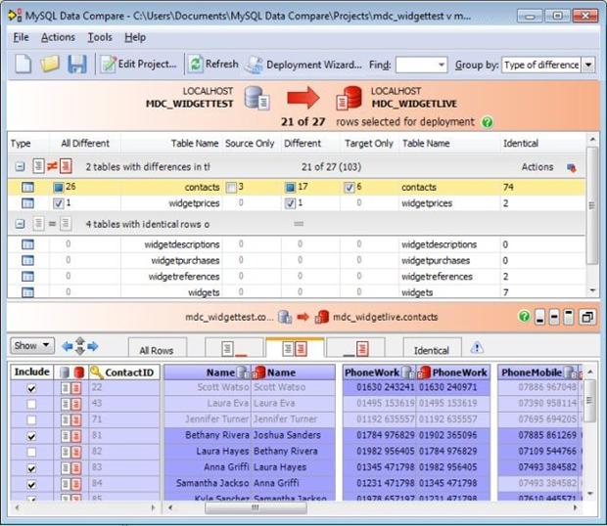Select the different rows tab
The image size is (607, 526).
click(295, 347)
